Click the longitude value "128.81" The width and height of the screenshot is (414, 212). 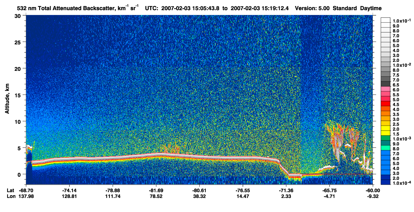[69, 196]
